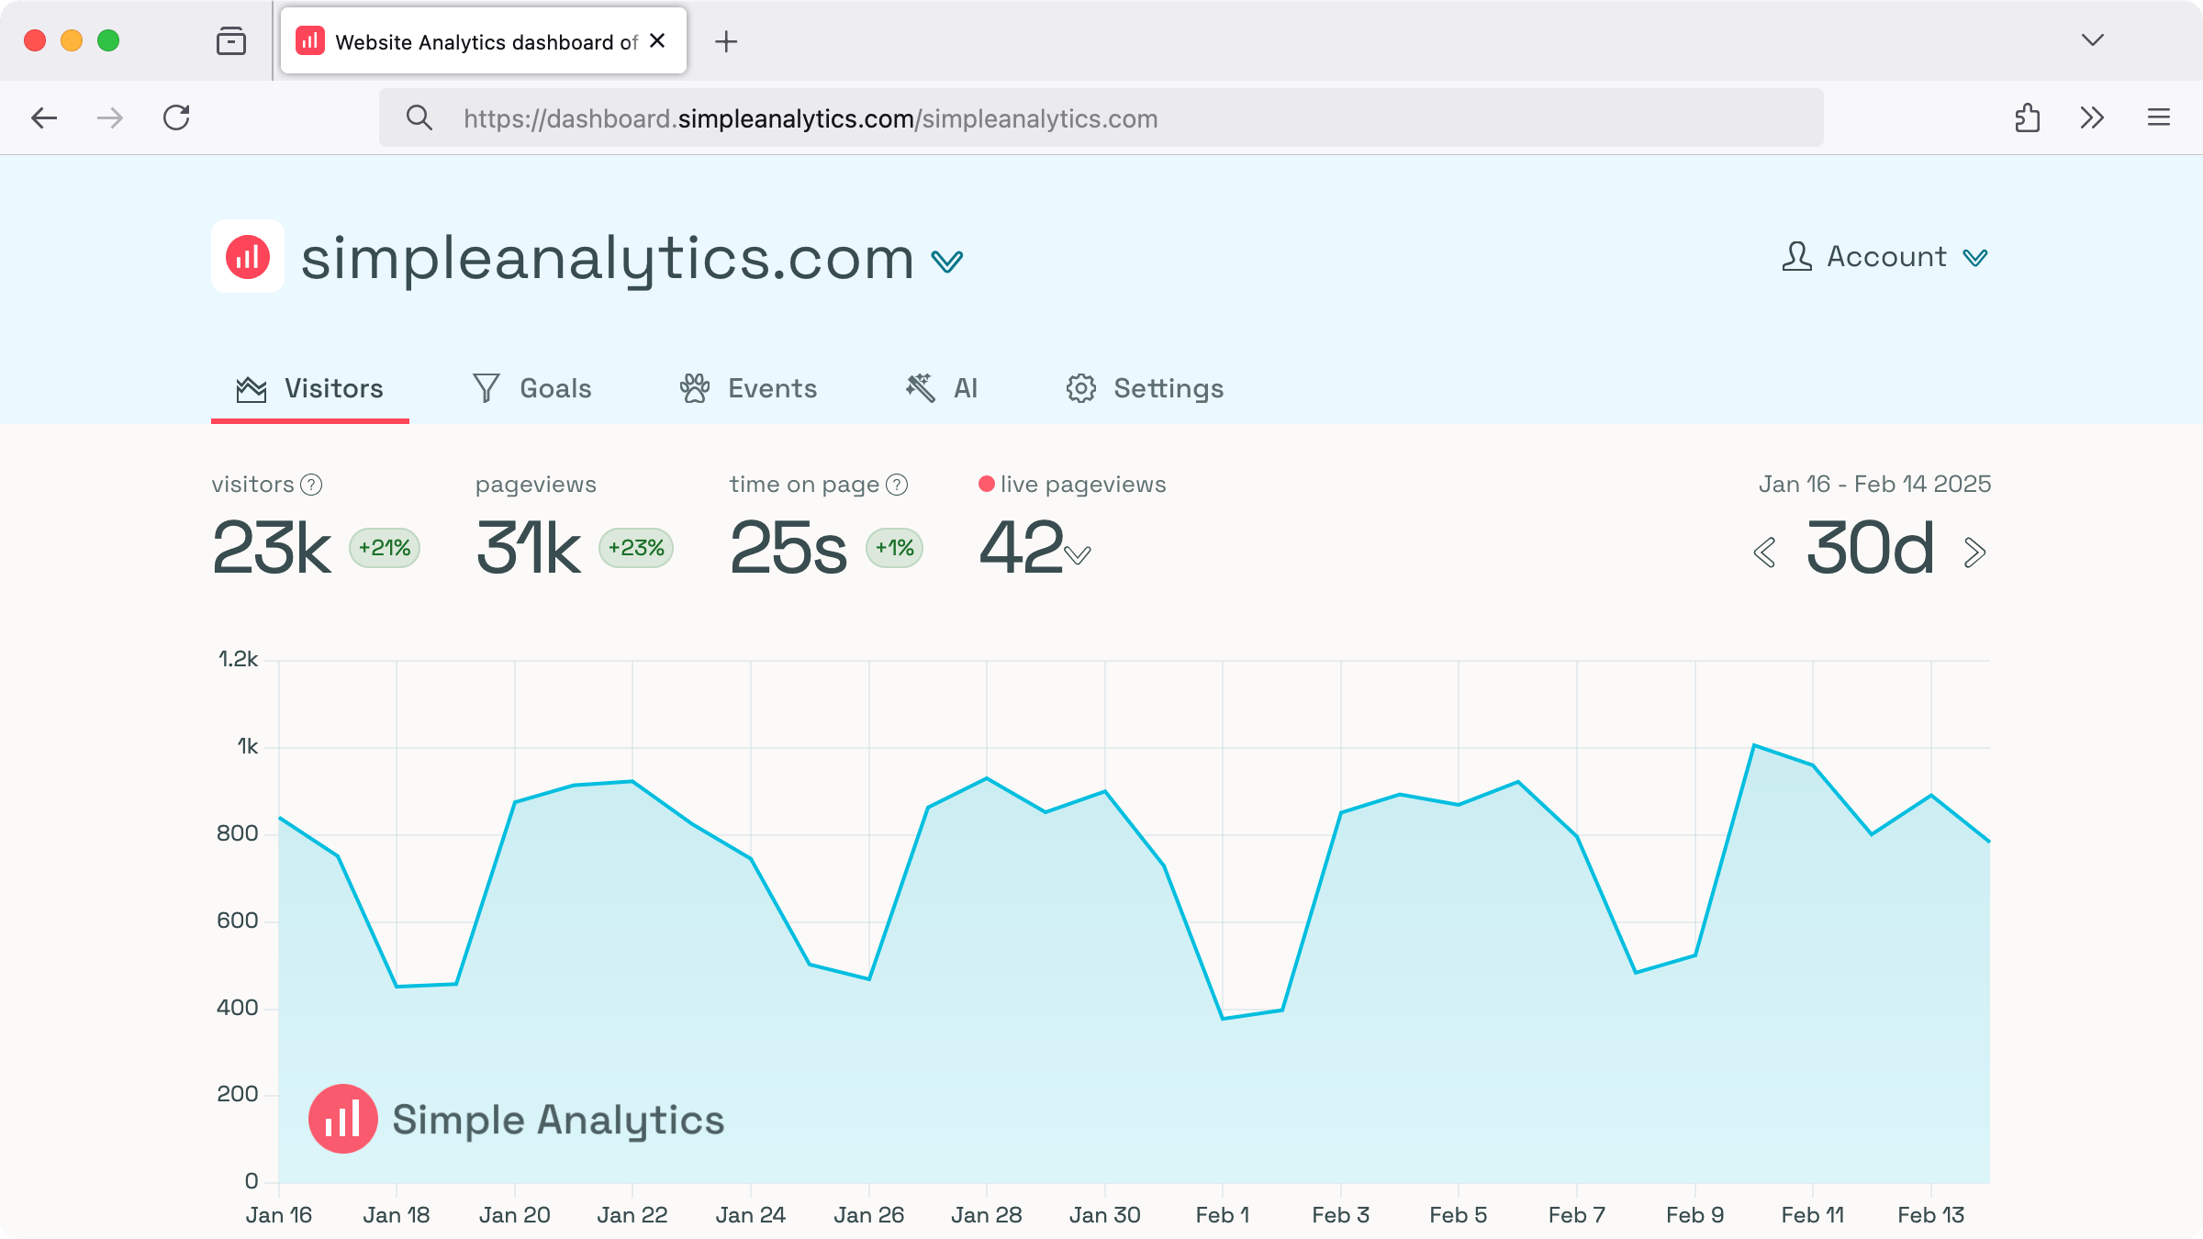Screen dimensions: 2203x1239
Task: Click the Account person icon
Action: coord(1796,256)
